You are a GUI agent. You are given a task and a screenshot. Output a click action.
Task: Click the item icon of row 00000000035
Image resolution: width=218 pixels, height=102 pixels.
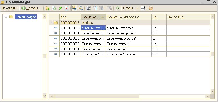point(56,54)
